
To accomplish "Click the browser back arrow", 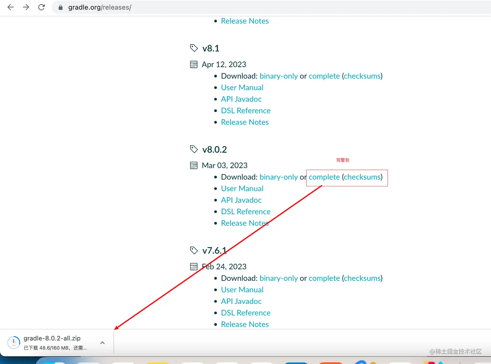I will pos(10,7).
